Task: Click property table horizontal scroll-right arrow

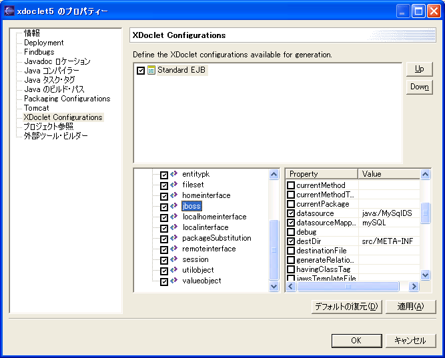Action: pos(414,286)
